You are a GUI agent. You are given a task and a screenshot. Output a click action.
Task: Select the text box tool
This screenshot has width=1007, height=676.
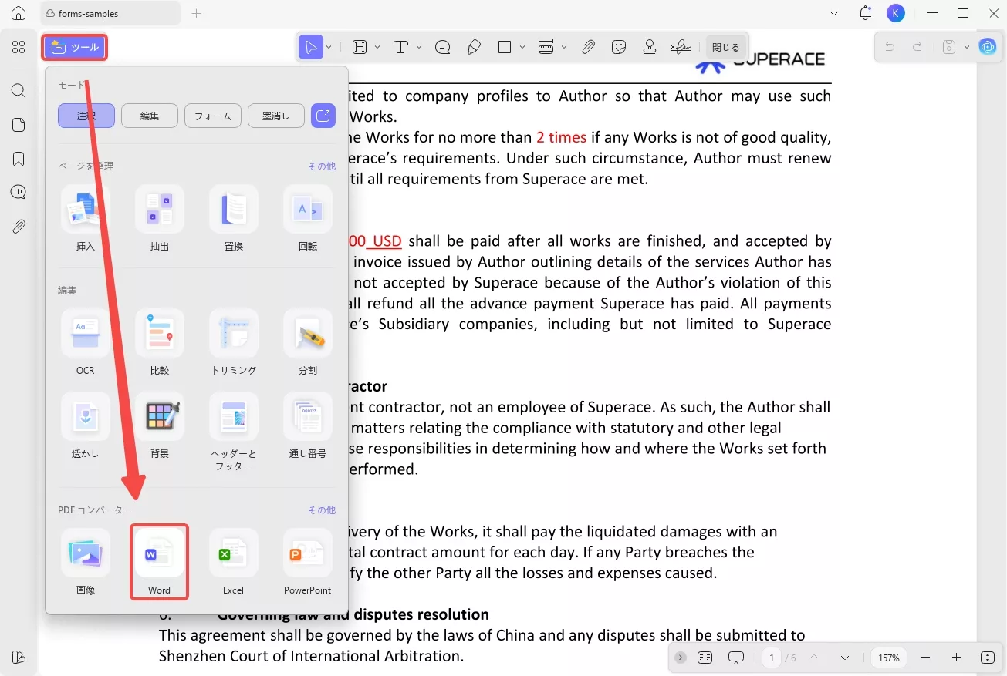point(359,48)
